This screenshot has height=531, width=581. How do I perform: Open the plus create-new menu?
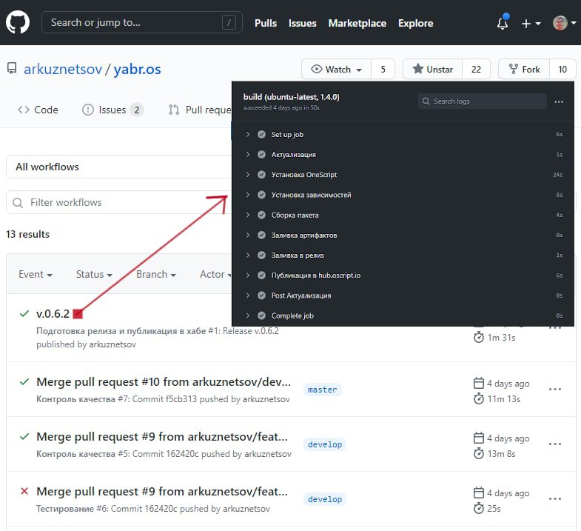click(531, 24)
